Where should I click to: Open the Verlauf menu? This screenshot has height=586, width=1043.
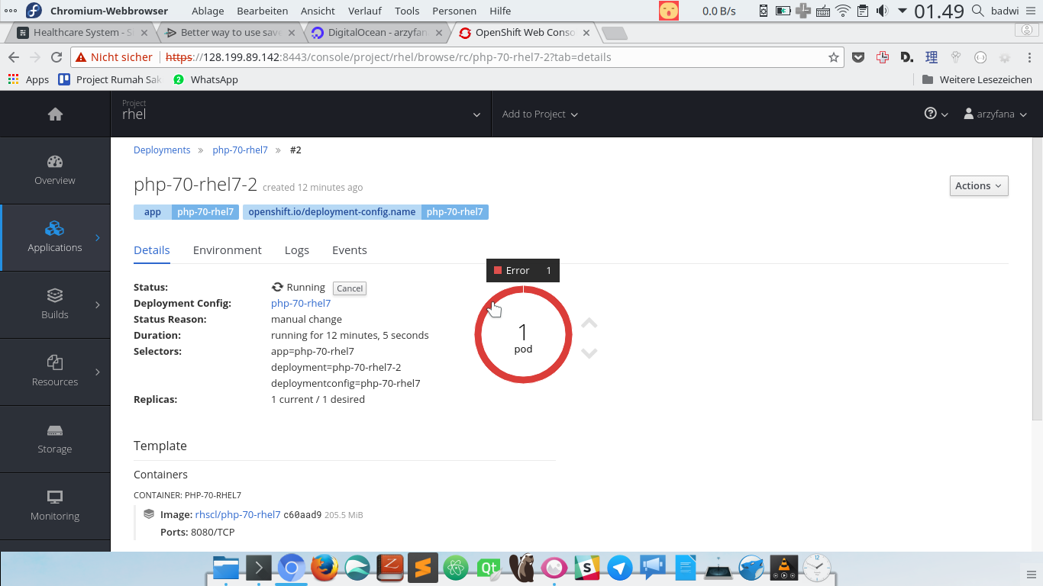364,11
